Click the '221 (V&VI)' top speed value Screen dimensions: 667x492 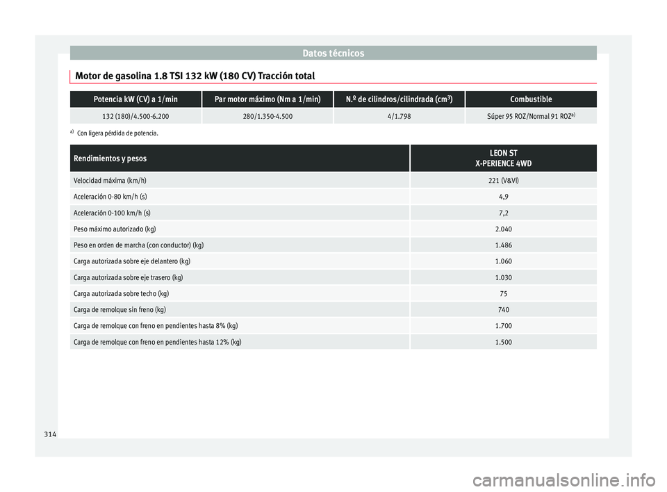503,181
